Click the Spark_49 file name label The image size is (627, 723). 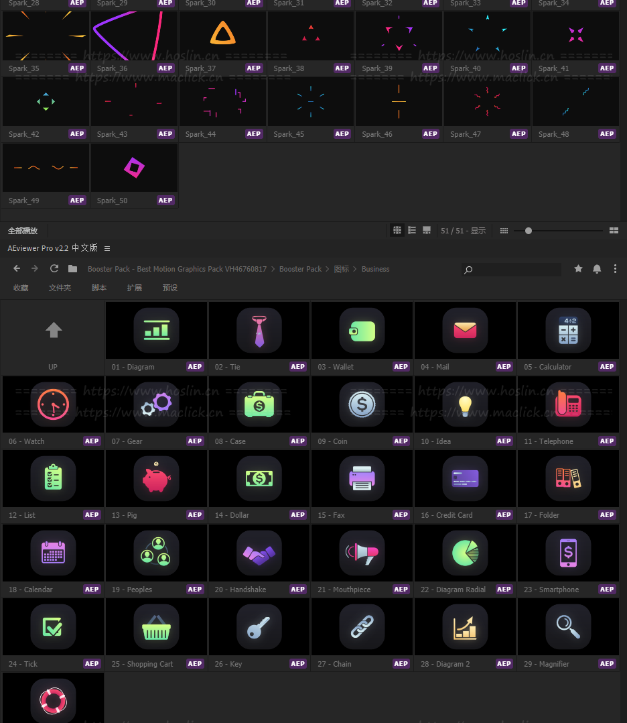(24, 201)
